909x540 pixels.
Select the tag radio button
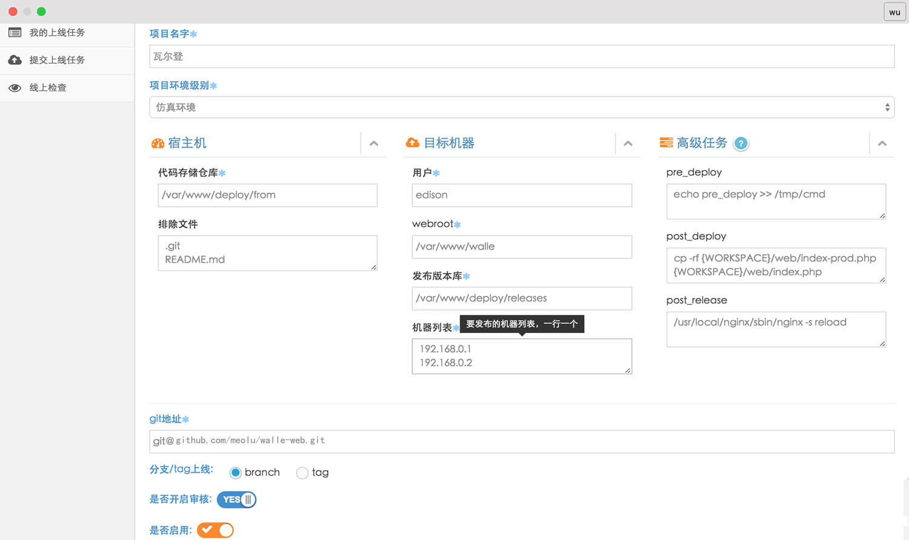302,473
